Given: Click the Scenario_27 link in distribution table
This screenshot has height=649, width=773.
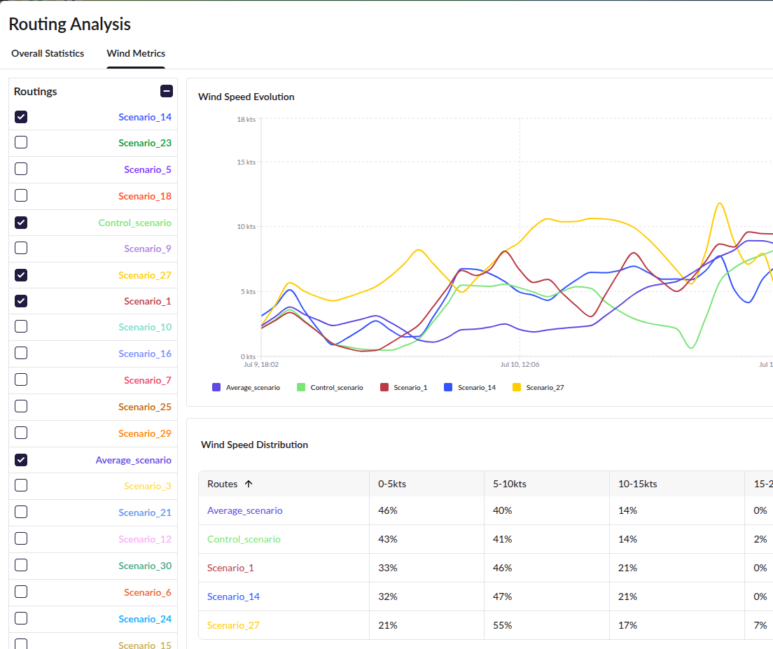Looking at the screenshot, I should [x=233, y=625].
